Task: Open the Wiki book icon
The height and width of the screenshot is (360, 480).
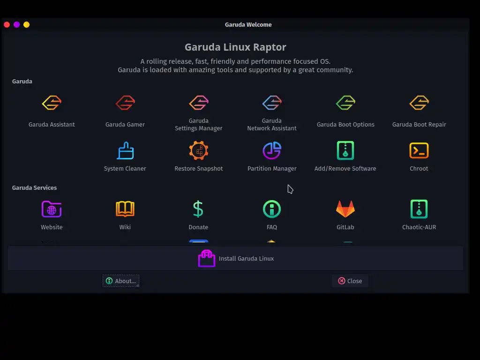Action: [x=125, y=209]
